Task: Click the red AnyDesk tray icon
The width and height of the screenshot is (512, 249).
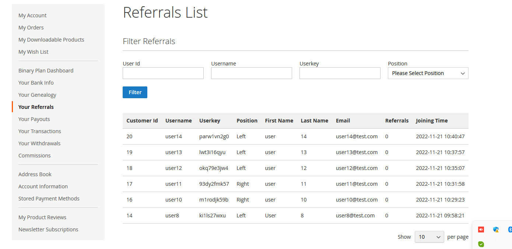Action: click(x=481, y=230)
